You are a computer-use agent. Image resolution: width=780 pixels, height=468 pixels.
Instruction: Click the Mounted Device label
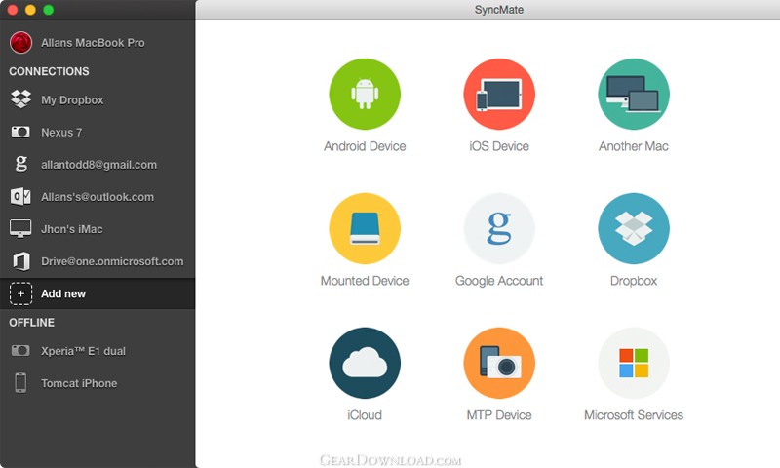click(x=365, y=281)
